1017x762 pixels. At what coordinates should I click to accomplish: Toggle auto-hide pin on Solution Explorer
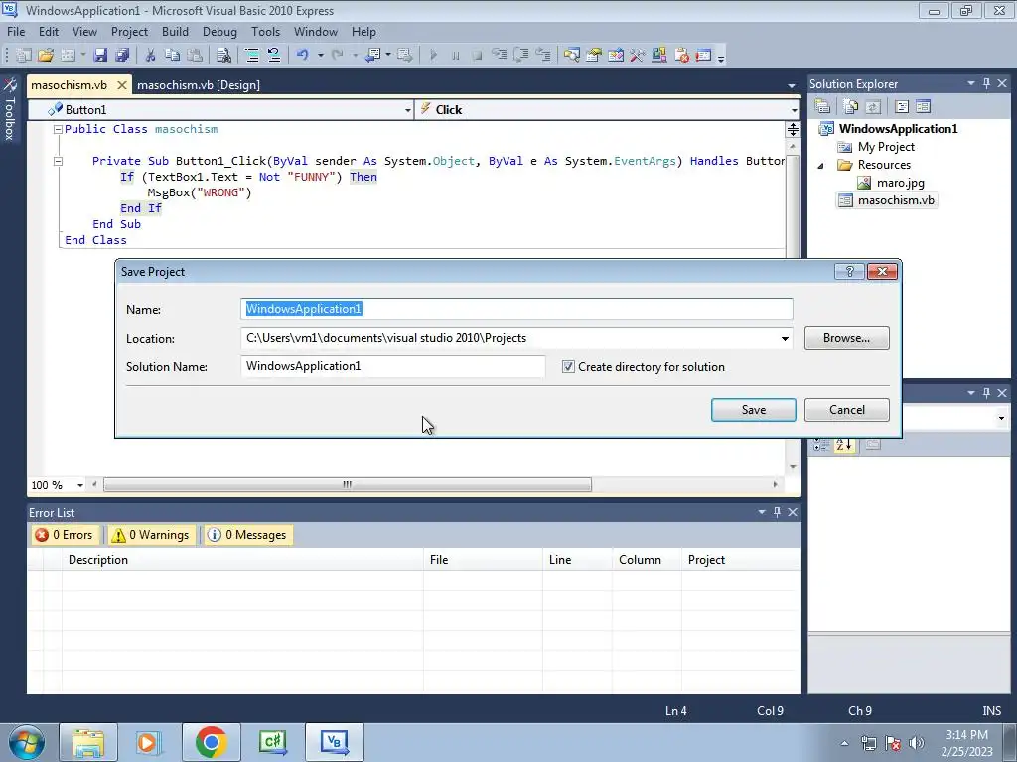click(986, 83)
